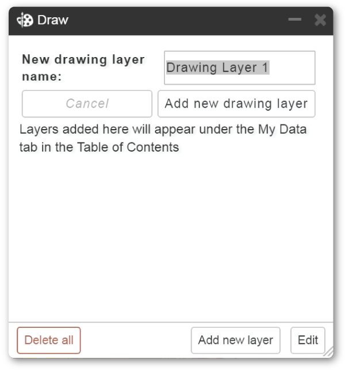
Task: Click the Draw palette icon in title bar
Action: click(x=25, y=20)
